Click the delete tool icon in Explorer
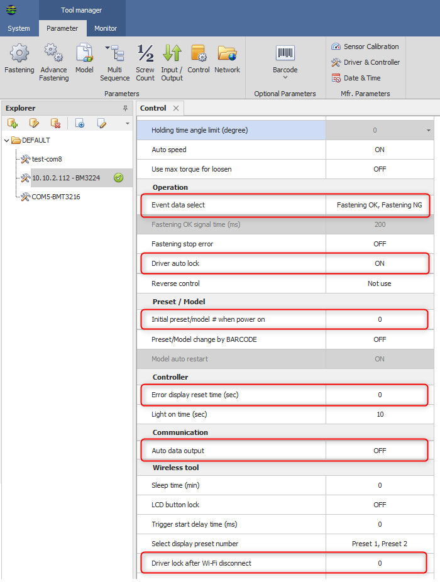Screen dimensions: 440x582 point(56,123)
